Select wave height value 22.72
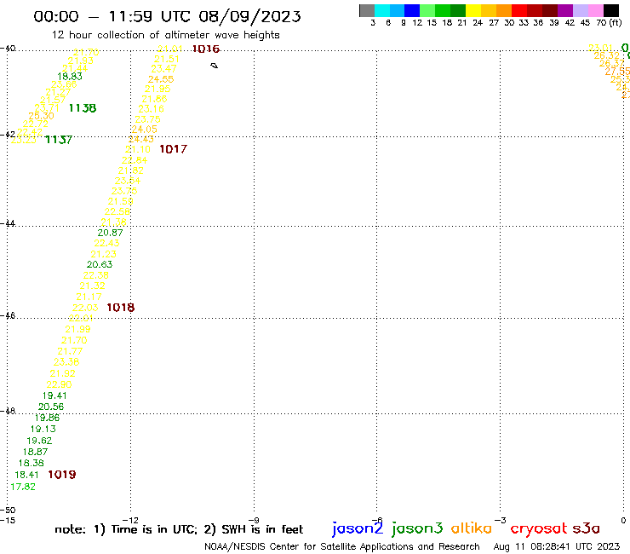This screenshot has width=630, height=554. 36,124
